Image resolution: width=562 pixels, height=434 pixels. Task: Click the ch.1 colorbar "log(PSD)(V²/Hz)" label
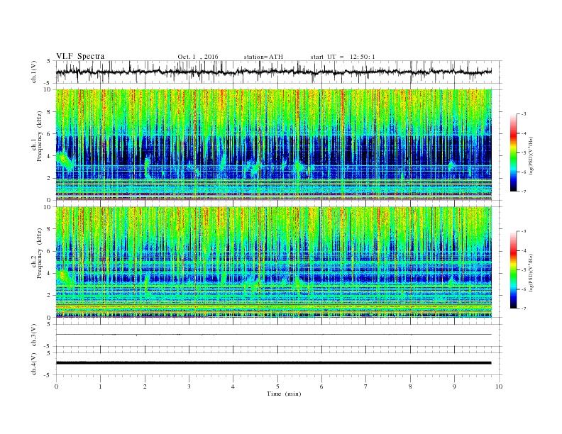pyautogui.click(x=532, y=155)
